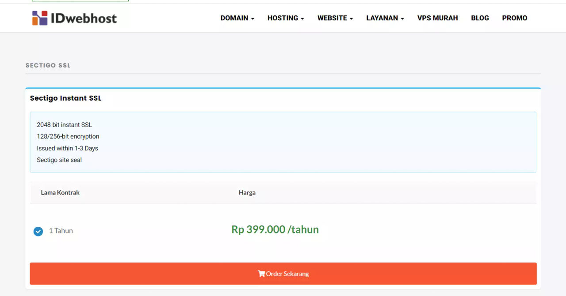
Task: Click the Issued within 1-3 Days text
Action: click(67, 148)
